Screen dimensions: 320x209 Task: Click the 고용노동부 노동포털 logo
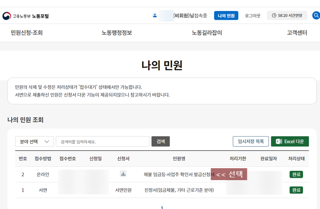coord(25,16)
